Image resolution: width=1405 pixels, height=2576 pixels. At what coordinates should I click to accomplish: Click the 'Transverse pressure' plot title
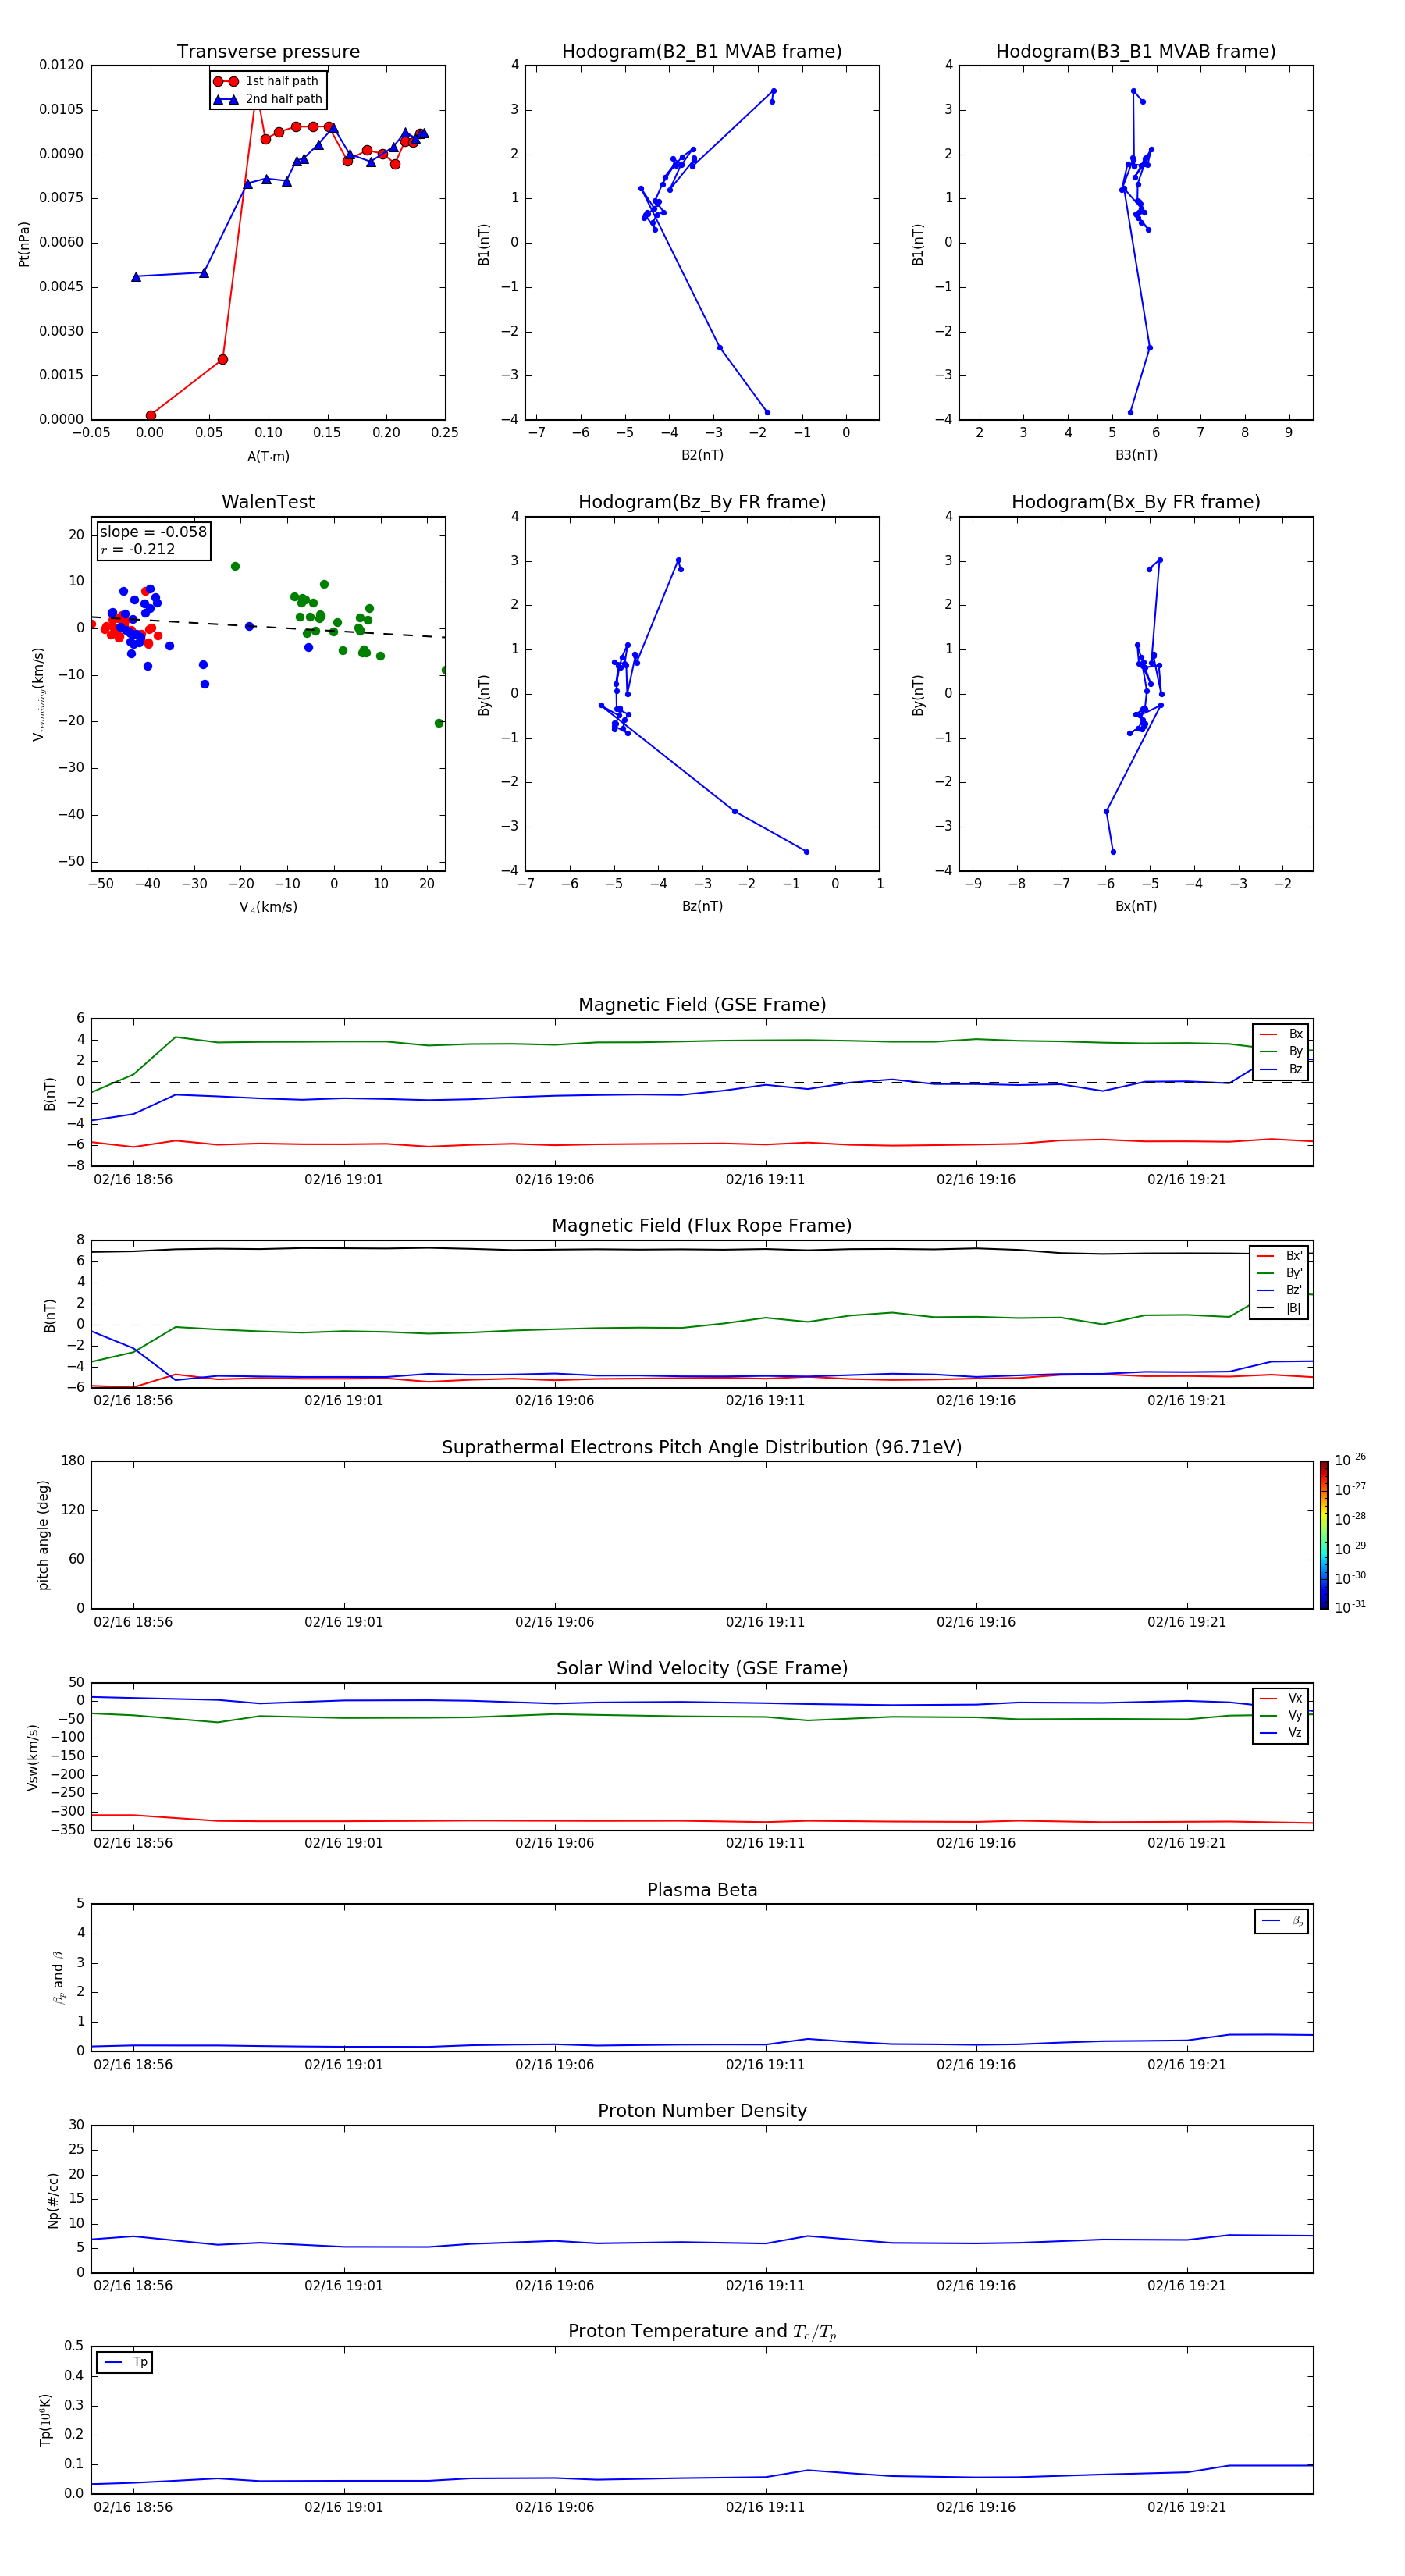coord(268,51)
